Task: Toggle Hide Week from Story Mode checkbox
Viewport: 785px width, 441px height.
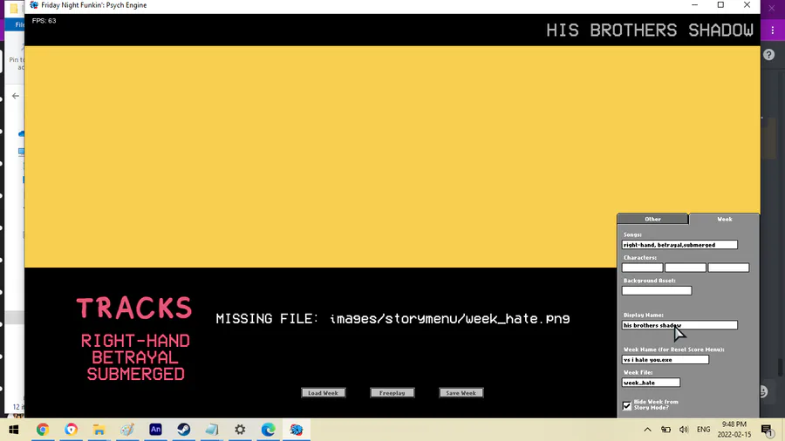Action: [x=627, y=405]
